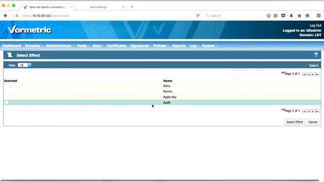Click the Selected column header
324x182 pixels.
[x=10, y=81]
